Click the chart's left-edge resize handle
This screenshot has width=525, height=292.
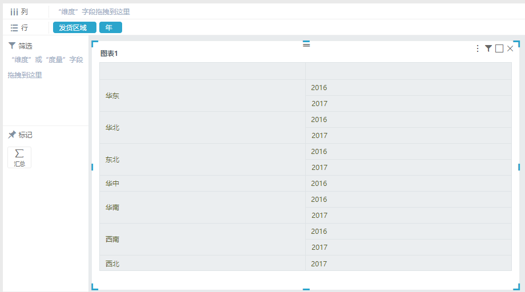(x=92, y=167)
